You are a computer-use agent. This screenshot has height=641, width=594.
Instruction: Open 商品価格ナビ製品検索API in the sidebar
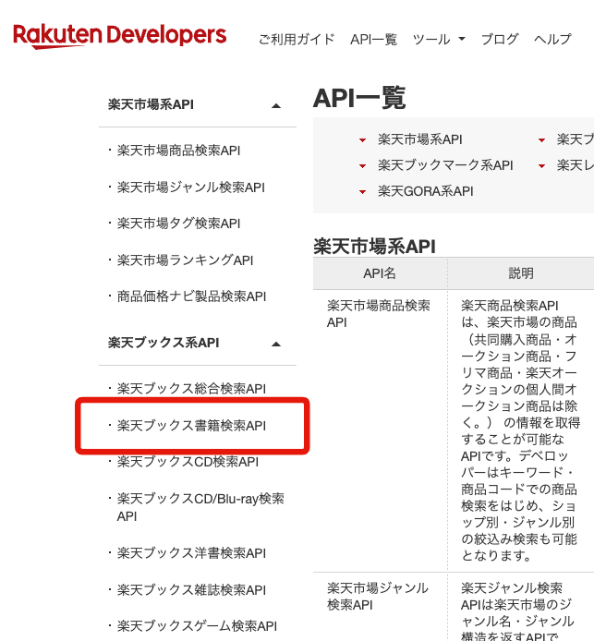pos(192,296)
